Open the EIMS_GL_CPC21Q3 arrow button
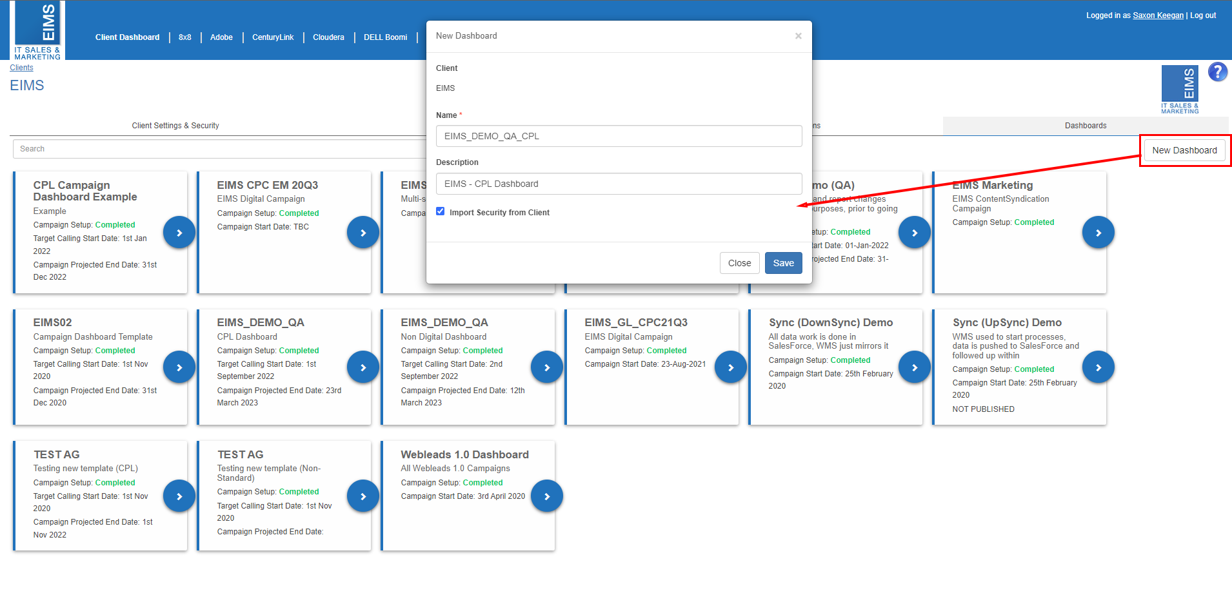Screen dimensions: 1232x593 tap(731, 367)
